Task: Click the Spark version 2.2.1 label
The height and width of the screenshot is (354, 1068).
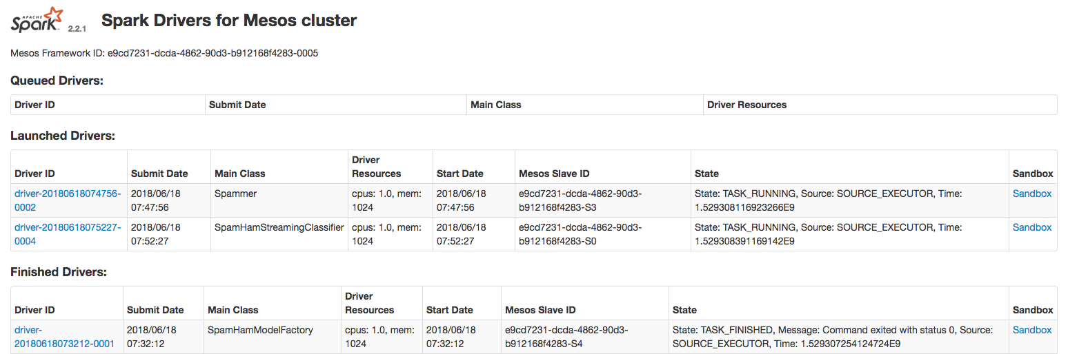Action: 77,30
